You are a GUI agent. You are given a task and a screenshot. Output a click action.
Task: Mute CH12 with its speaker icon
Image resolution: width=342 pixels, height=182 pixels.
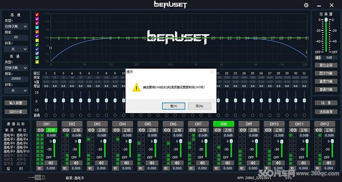click(329, 163)
